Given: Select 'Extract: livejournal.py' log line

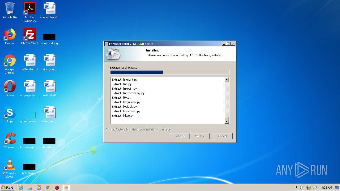Looking at the screenshot, I should click(126, 102).
